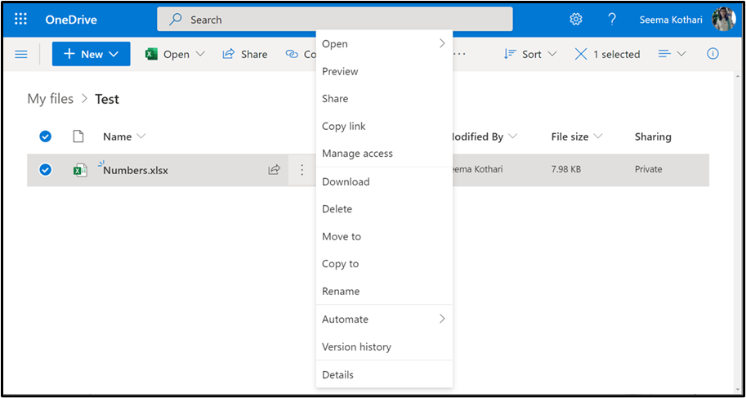Click in the Search box
Viewport: 746px width, 398px height.
tap(335, 19)
